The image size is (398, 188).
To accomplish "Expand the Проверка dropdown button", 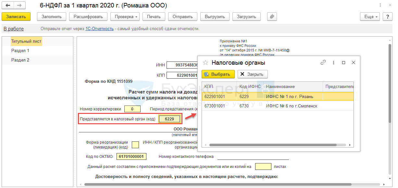I will pos(125,17).
